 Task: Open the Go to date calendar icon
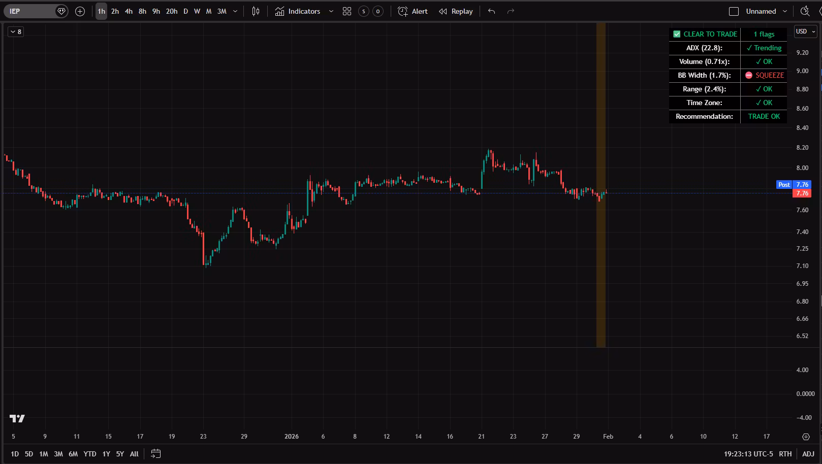click(156, 454)
